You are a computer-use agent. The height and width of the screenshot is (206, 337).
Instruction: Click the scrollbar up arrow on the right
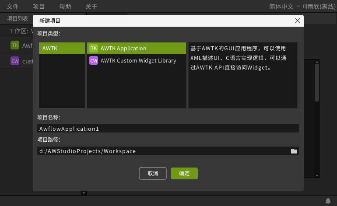click(x=317, y=62)
